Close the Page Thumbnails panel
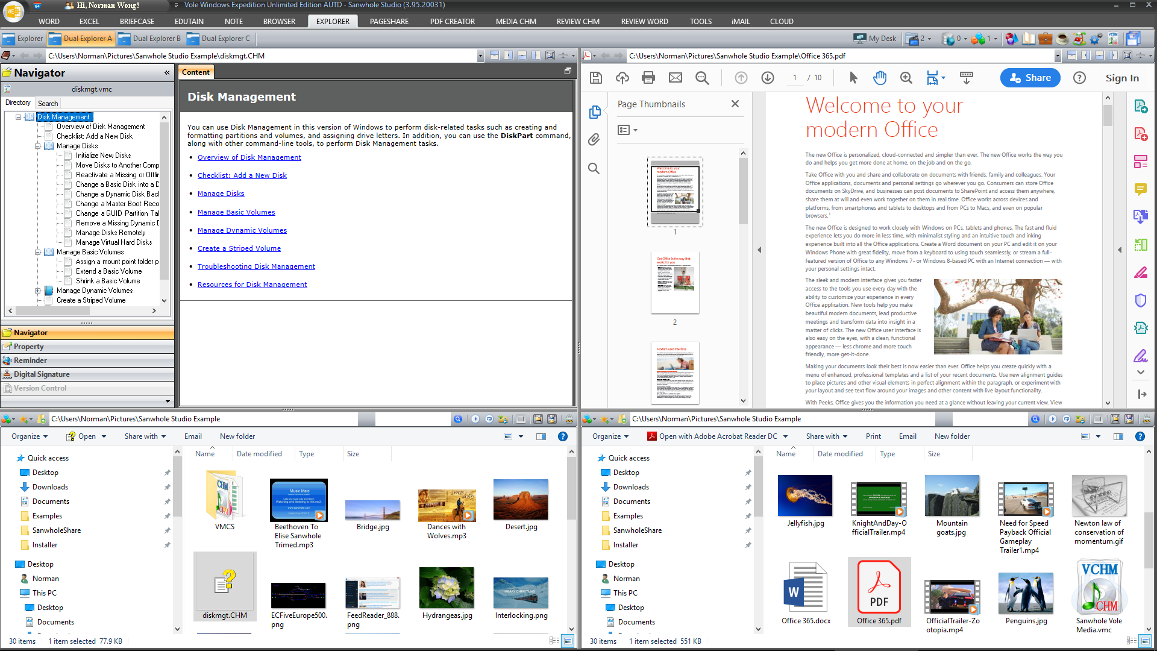 [x=735, y=104]
